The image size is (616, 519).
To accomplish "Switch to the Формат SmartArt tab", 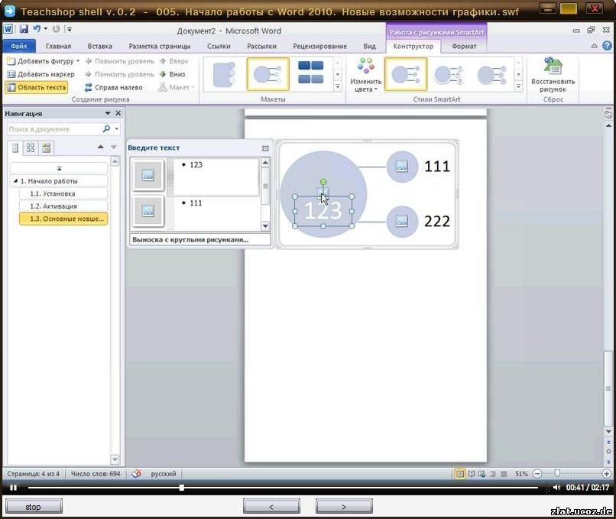I will (x=464, y=46).
